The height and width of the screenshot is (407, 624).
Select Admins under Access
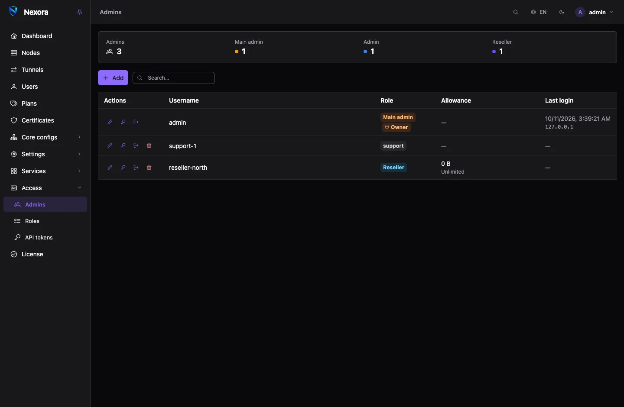[x=45, y=204]
